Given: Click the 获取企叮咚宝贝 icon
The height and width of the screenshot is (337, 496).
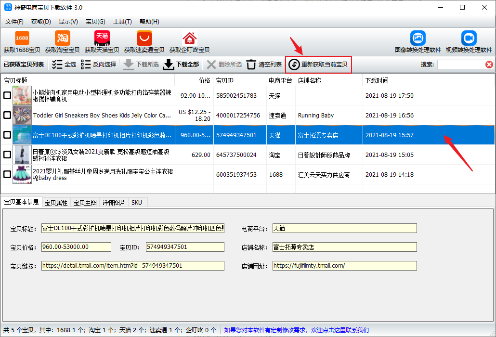Looking at the screenshot, I should click(189, 38).
